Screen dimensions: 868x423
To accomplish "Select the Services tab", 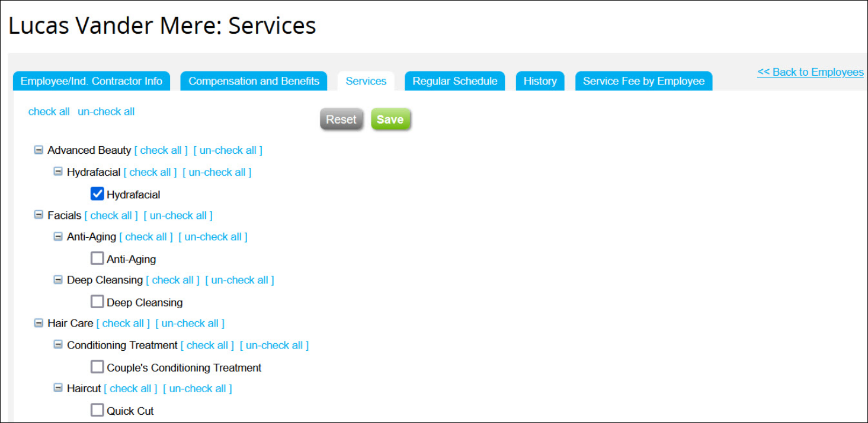I will pyautogui.click(x=366, y=81).
